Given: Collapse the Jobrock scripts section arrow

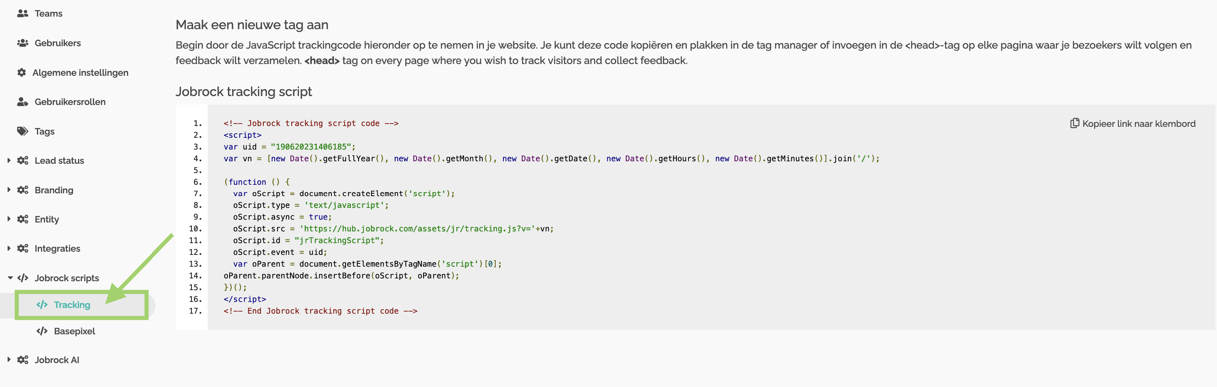Looking at the screenshot, I should (10, 278).
